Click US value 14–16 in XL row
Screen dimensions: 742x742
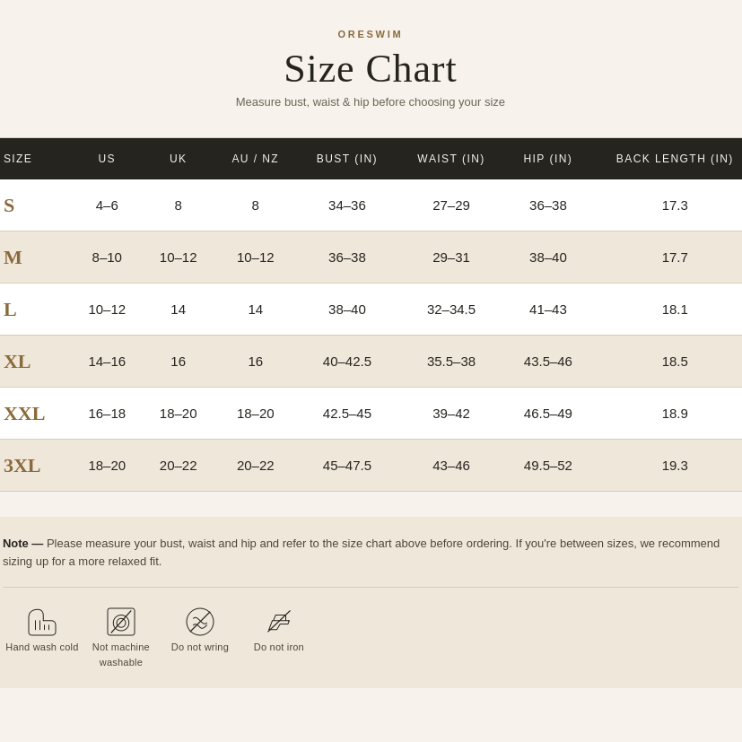(107, 362)
